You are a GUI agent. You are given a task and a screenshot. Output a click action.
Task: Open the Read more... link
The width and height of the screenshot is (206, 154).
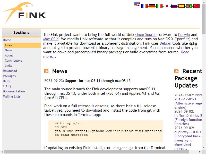pyautogui.click(x=185, y=52)
